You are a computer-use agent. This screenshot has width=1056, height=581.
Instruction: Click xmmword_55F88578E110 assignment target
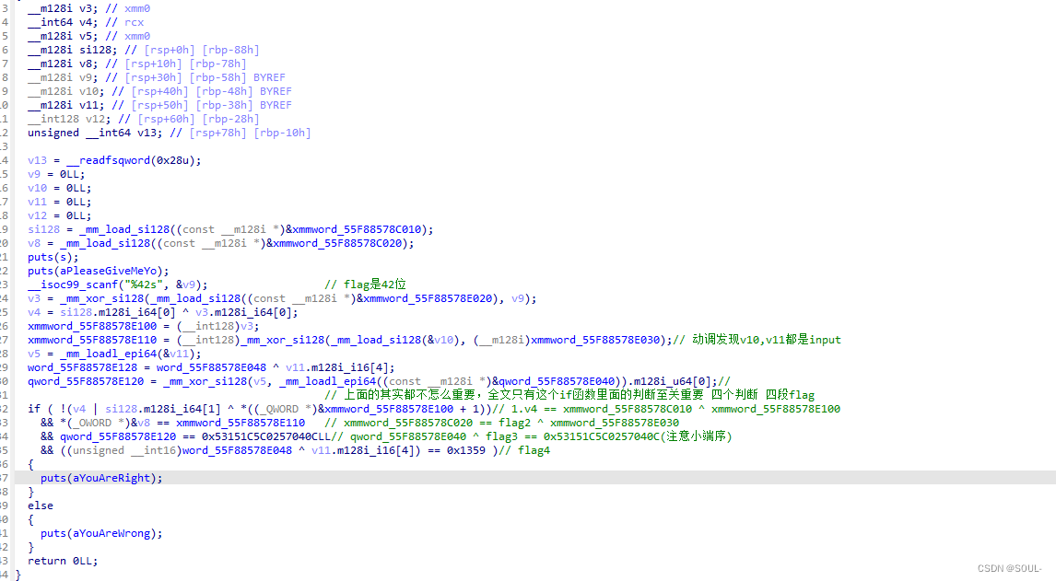tap(91, 340)
